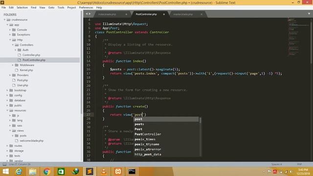This screenshot has width=313, height=176.
Task: Open the Selection menu
Action: tap(22, 7)
